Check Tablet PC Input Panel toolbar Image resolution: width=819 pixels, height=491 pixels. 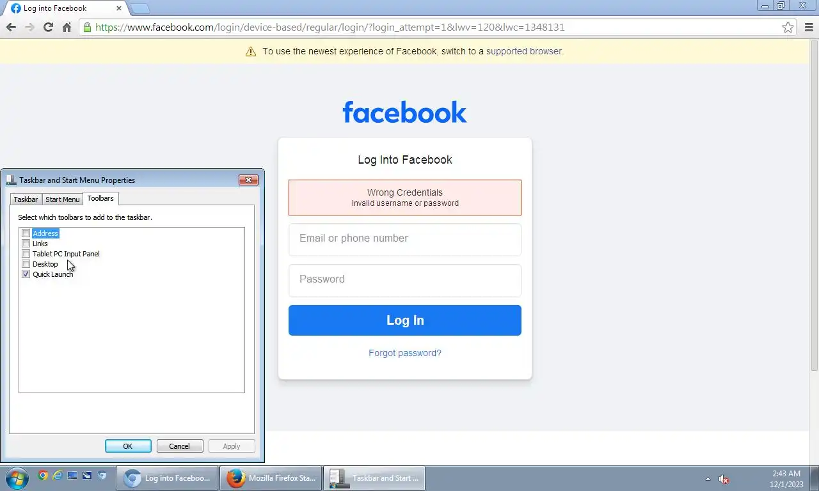click(x=26, y=254)
